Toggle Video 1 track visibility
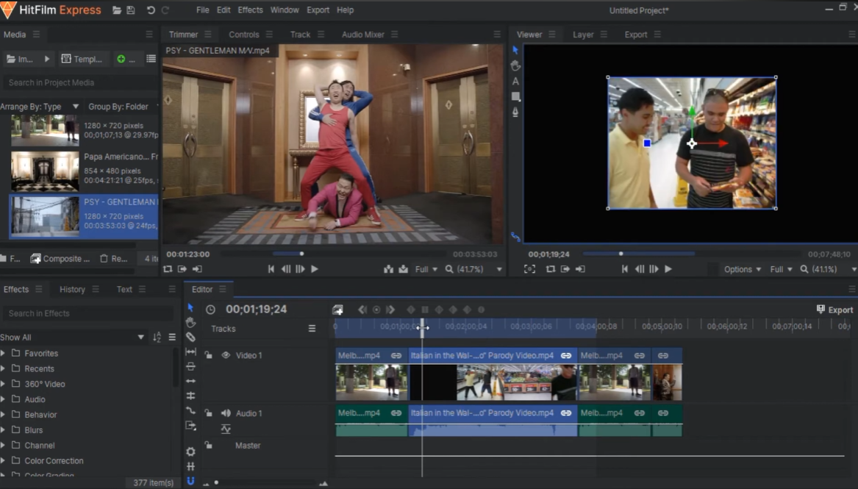The image size is (858, 489). click(226, 355)
